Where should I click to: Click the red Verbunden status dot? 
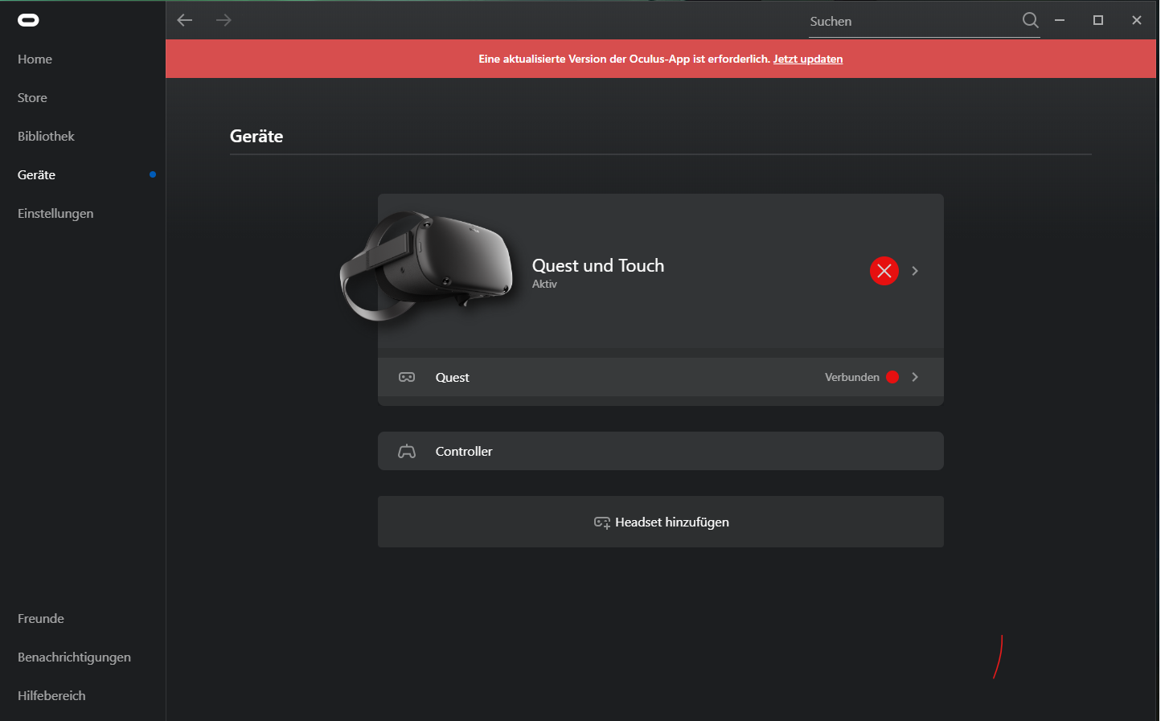tap(892, 377)
